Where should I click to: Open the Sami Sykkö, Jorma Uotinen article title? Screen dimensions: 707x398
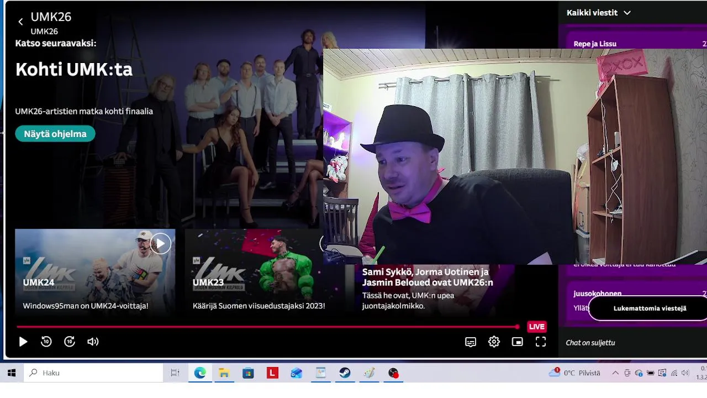coord(428,277)
